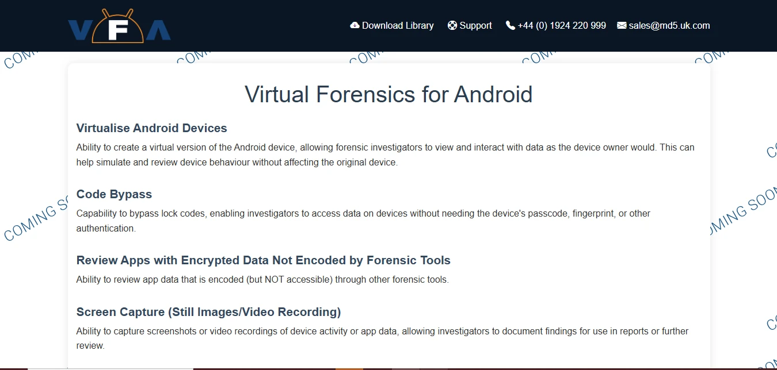The width and height of the screenshot is (777, 370).
Task: Click the sales@md5.uk.com email address
Action: pyautogui.click(x=669, y=25)
